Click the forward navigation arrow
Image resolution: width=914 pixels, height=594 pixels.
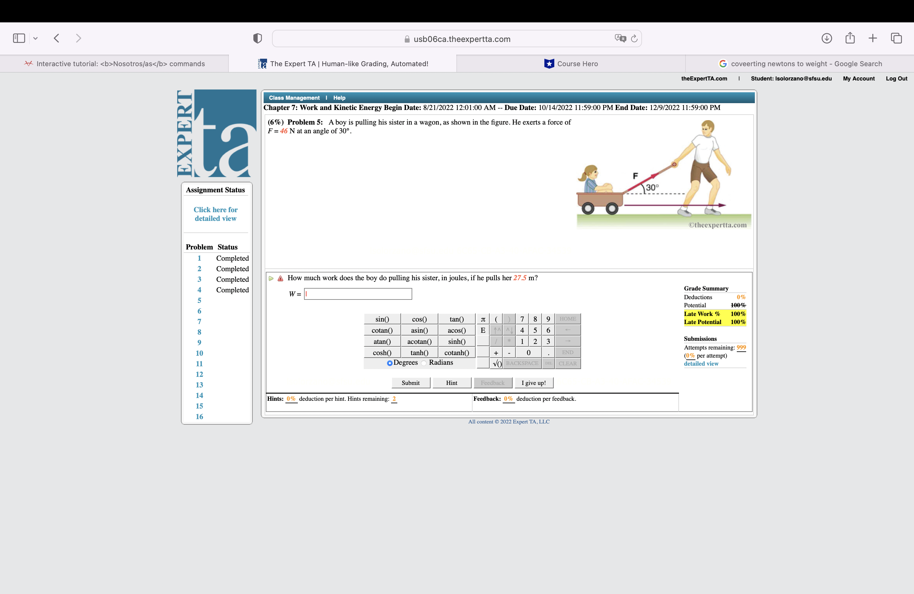click(78, 38)
